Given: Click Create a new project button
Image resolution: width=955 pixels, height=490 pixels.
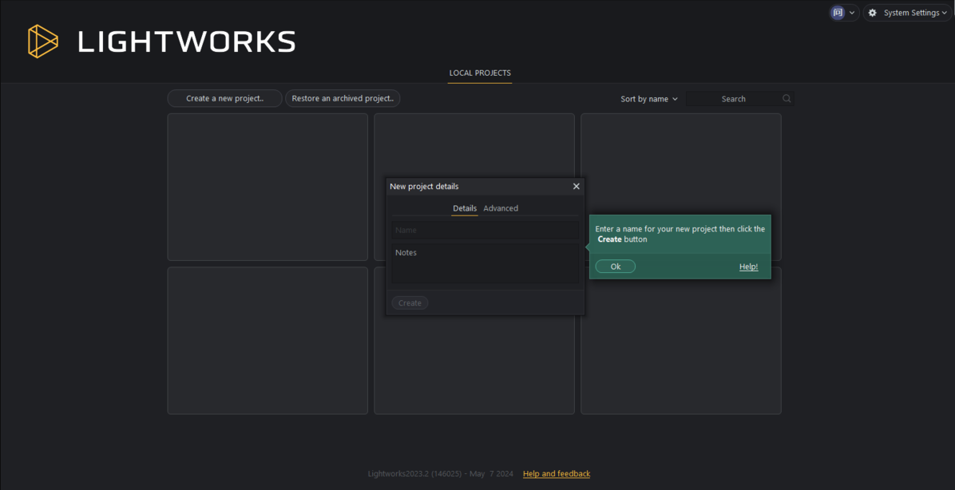Looking at the screenshot, I should (x=224, y=99).
